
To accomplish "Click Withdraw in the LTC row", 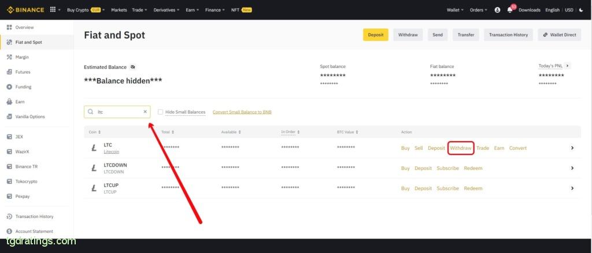I will pos(461,148).
